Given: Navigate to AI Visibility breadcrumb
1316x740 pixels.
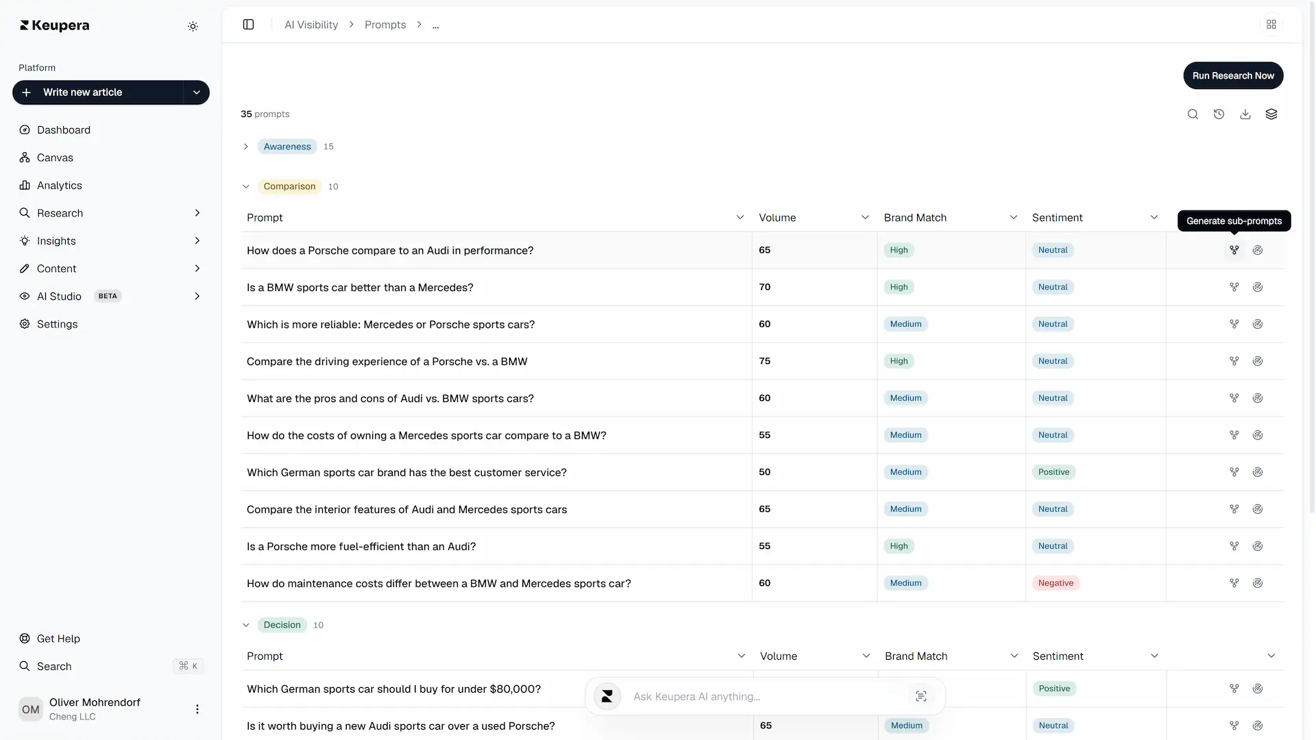Looking at the screenshot, I should (311, 25).
